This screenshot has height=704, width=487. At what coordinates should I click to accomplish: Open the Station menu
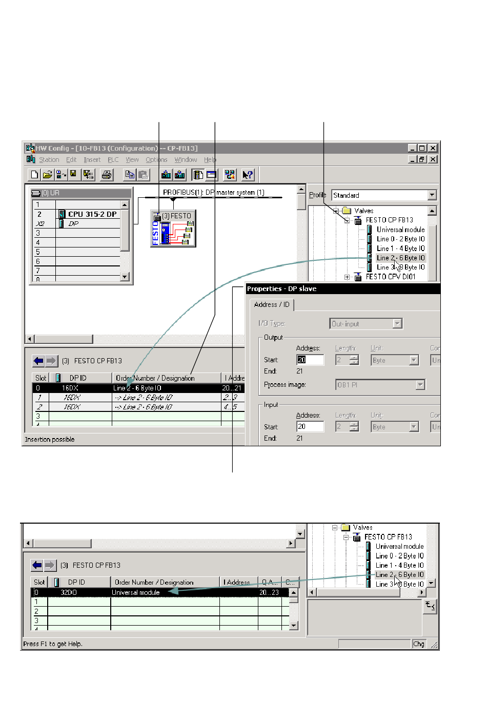[49, 160]
